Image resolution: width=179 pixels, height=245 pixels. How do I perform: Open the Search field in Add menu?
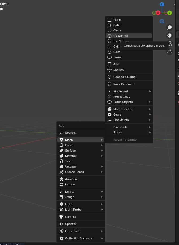[x=81, y=132]
